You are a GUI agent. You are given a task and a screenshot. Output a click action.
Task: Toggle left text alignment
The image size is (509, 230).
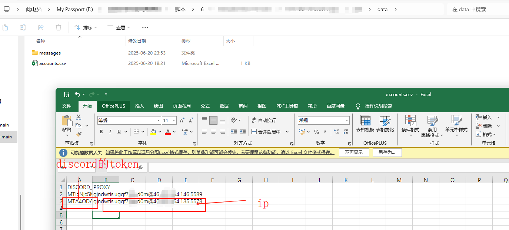[204, 132]
